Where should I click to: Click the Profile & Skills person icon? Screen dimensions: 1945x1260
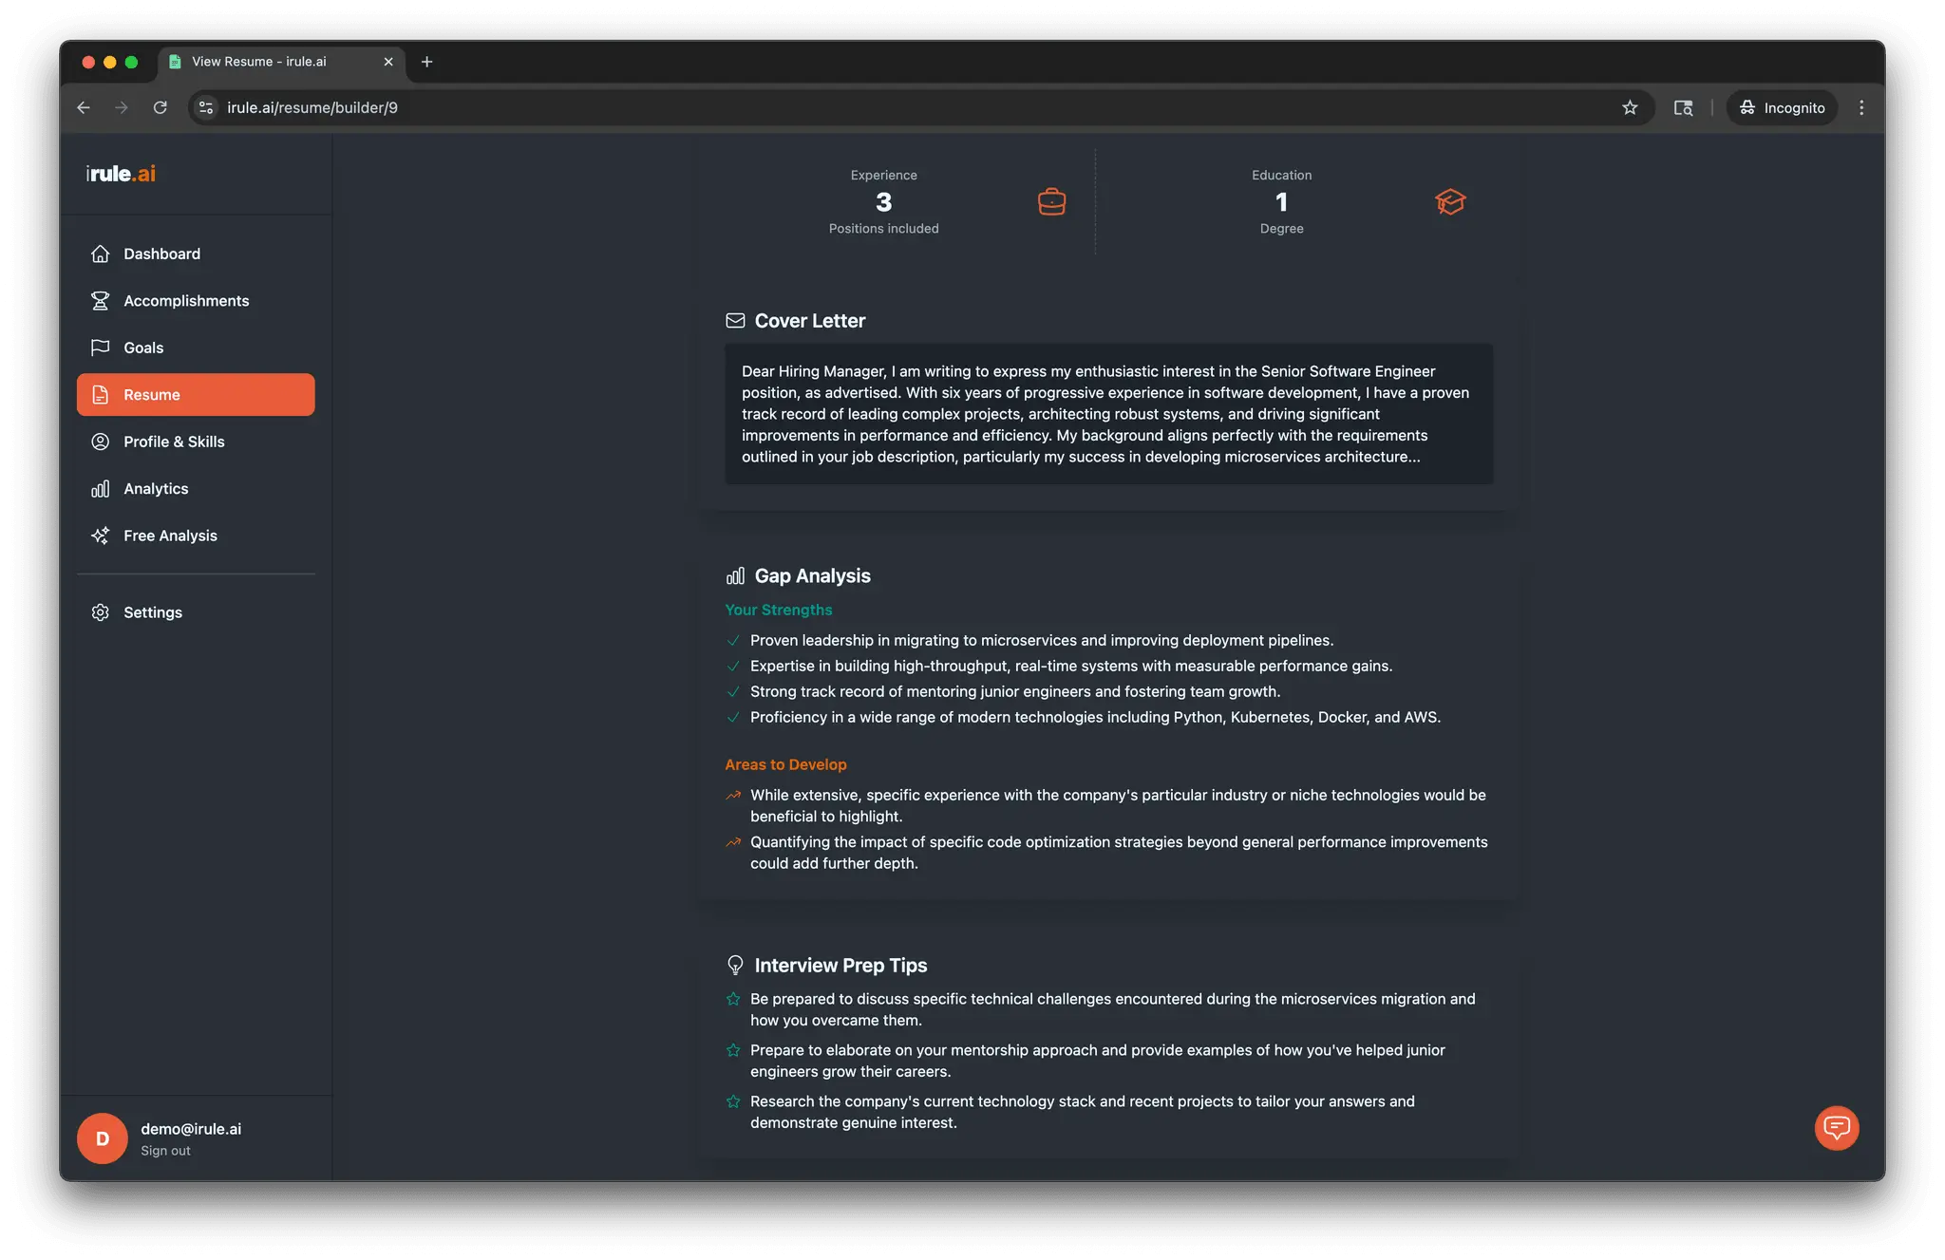click(x=100, y=442)
